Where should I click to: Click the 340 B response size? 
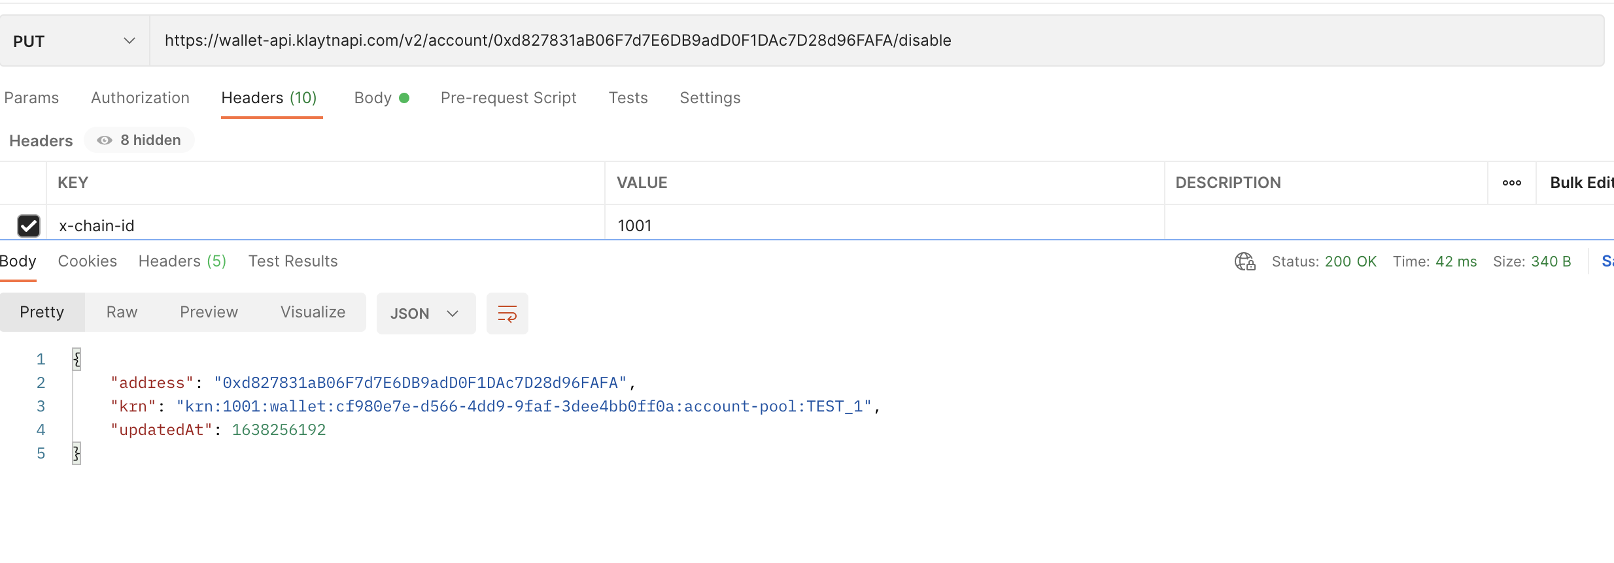tap(1551, 261)
